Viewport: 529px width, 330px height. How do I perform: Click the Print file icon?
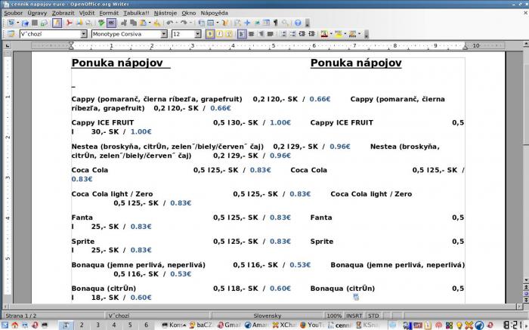point(79,23)
